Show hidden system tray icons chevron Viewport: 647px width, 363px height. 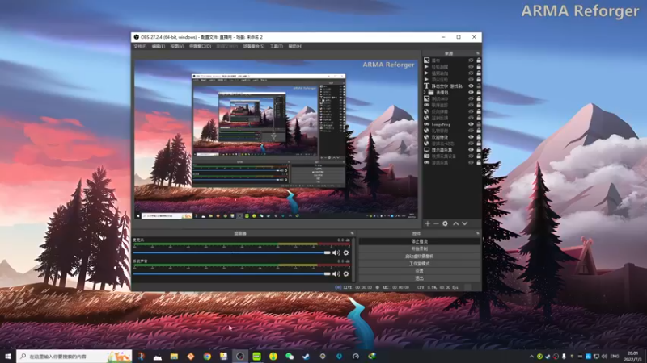point(531,356)
